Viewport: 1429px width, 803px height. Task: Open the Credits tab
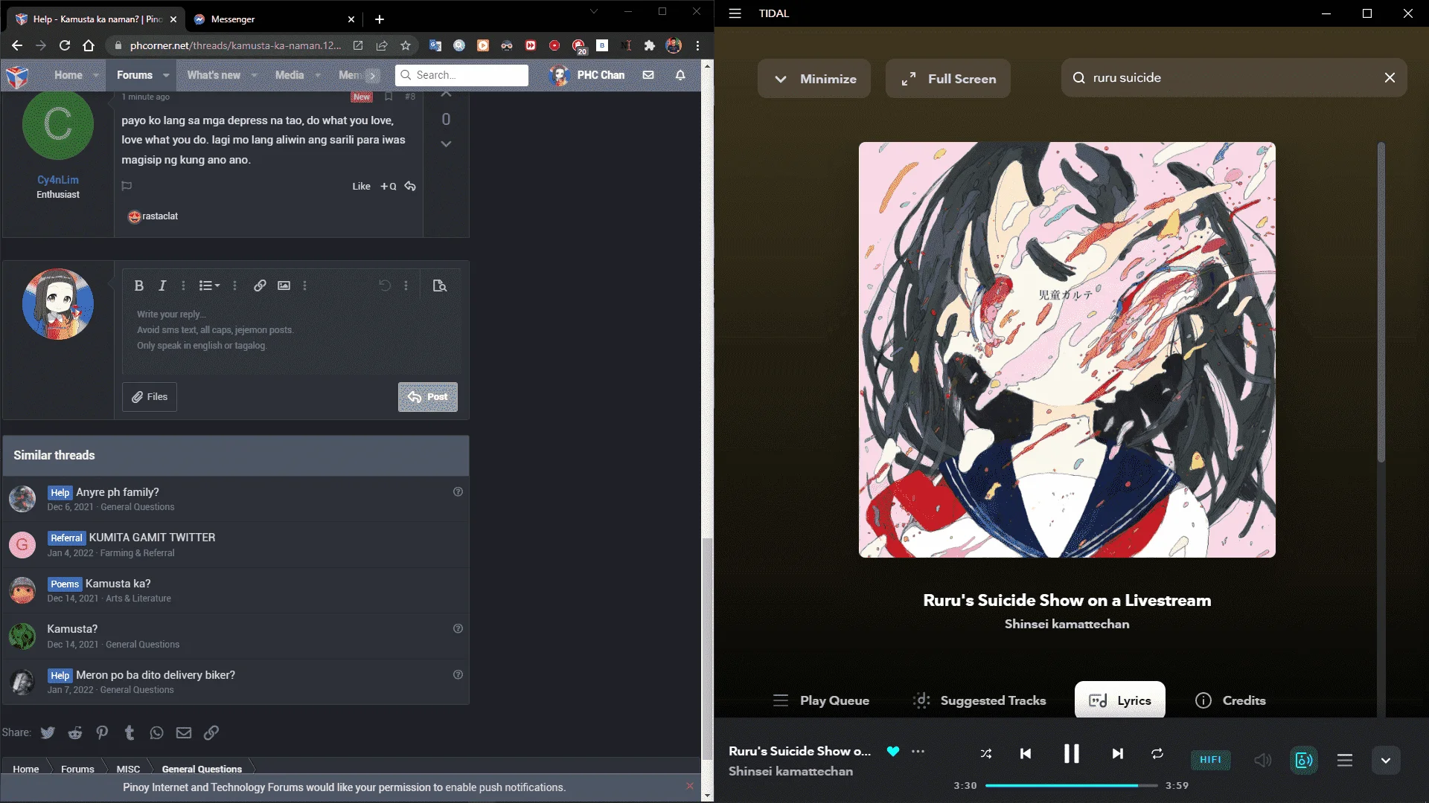[1230, 700]
